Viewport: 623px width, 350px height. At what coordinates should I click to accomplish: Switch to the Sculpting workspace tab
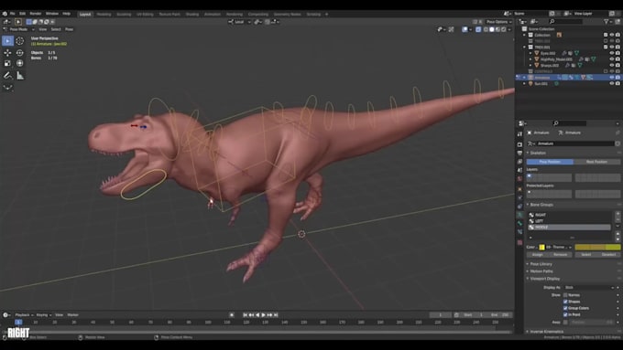124,15
